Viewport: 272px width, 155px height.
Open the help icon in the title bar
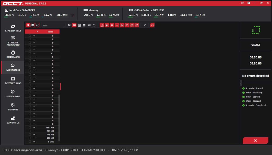pyautogui.click(x=242, y=3)
